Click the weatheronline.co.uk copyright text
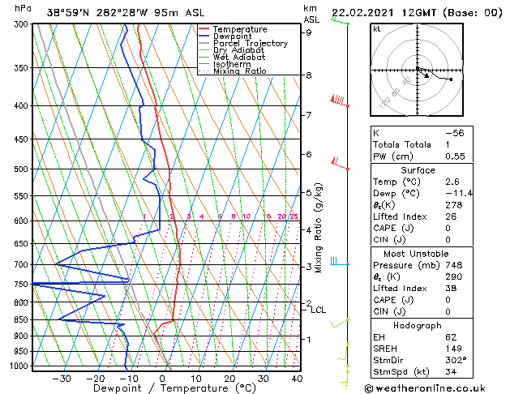Image resolution: width=510 pixels, height=394 pixels. tap(425, 388)
